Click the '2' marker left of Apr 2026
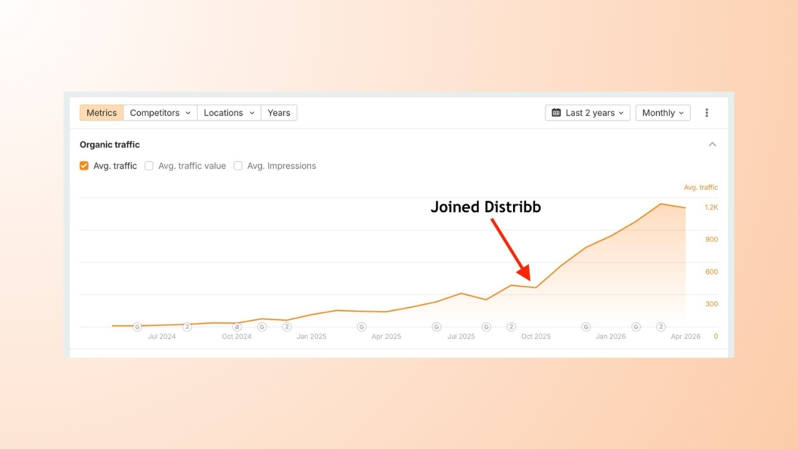 click(x=661, y=327)
